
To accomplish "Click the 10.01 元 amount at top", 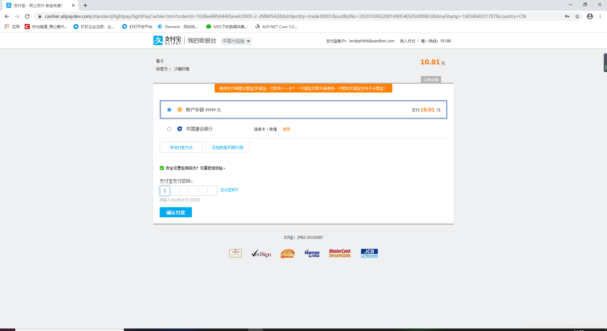I will click(x=432, y=62).
